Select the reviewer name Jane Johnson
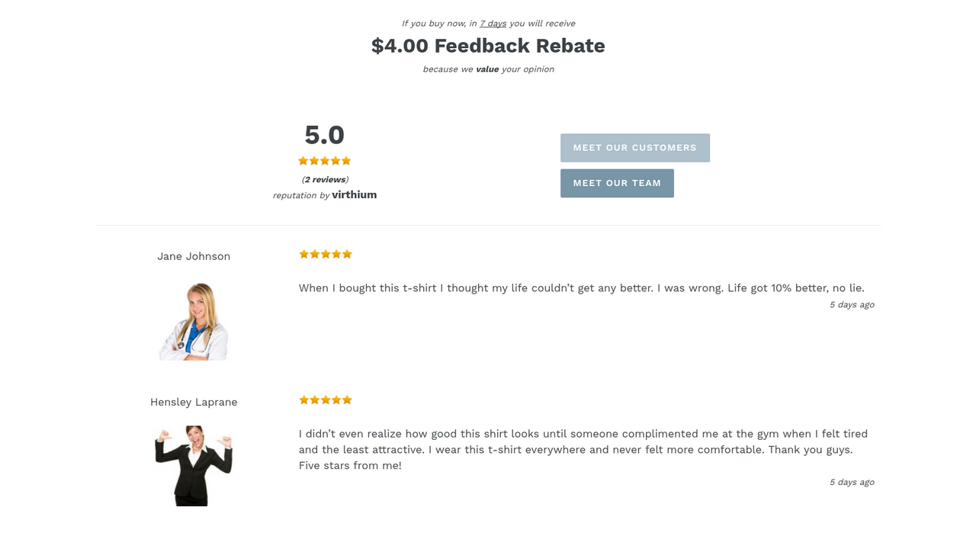The image size is (976, 549). [194, 256]
